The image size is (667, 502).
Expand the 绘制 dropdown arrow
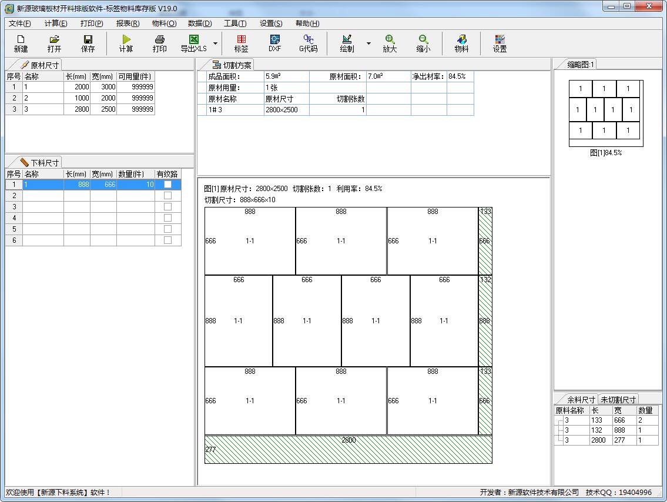click(x=368, y=43)
